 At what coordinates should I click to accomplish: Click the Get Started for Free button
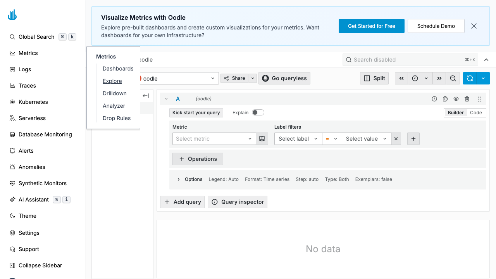tap(371, 26)
